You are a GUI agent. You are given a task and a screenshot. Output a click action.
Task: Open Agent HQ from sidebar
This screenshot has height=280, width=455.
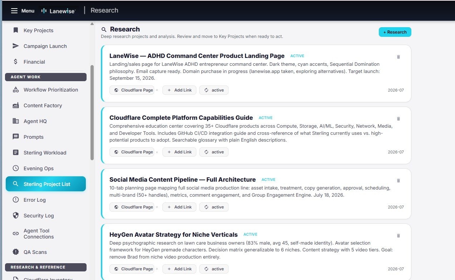pos(46,121)
